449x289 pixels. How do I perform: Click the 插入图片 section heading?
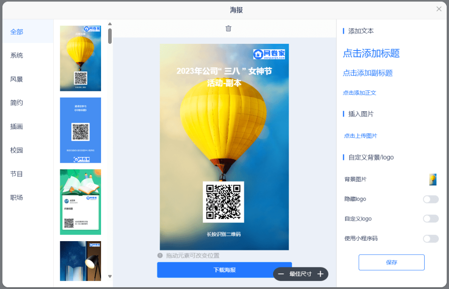tap(361, 114)
